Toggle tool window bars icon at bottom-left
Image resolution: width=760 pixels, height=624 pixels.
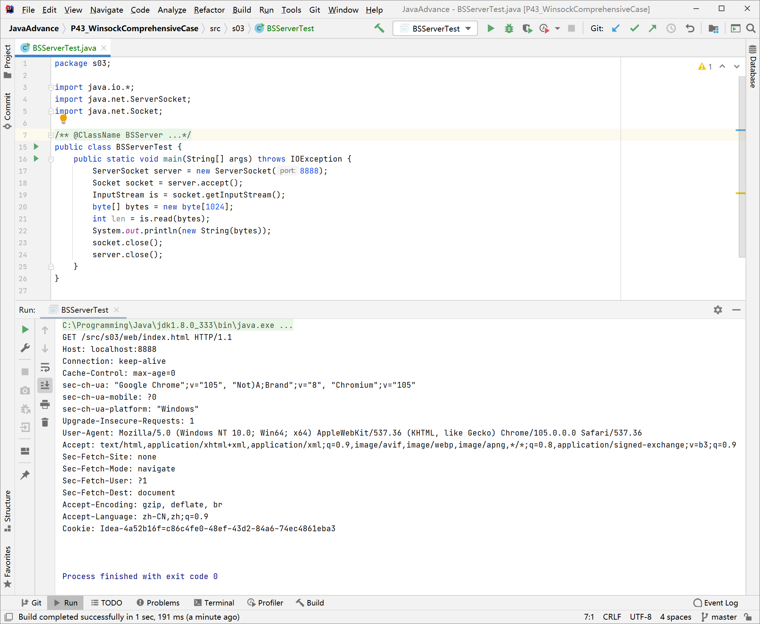[x=9, y=617]
